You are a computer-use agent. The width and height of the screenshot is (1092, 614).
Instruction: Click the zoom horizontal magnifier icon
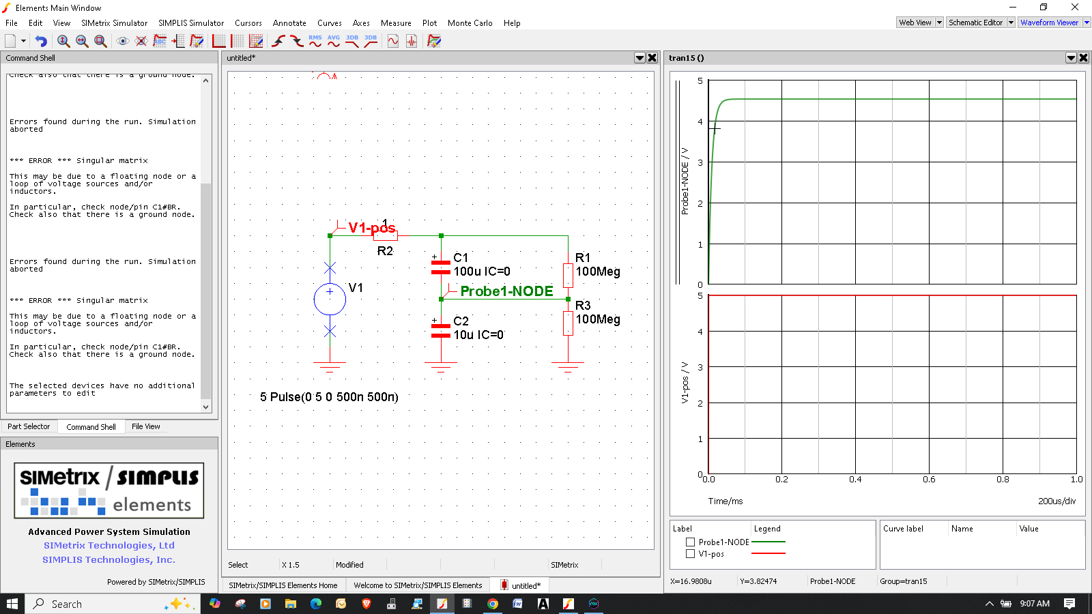click(x=82, y=41)
